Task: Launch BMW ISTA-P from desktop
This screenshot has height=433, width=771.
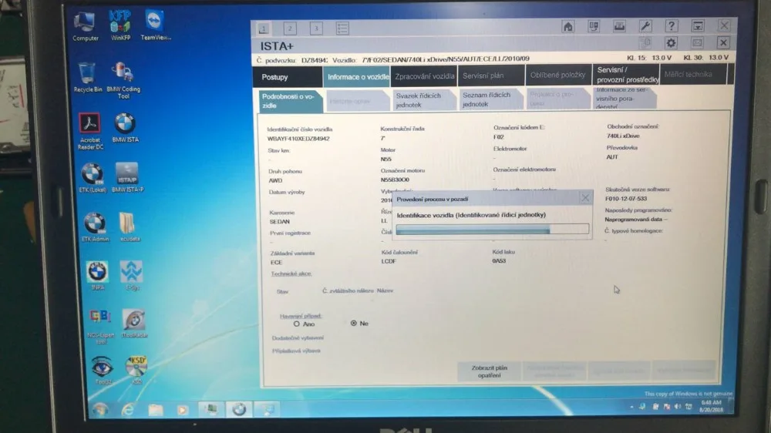Action: click(128, 177)
